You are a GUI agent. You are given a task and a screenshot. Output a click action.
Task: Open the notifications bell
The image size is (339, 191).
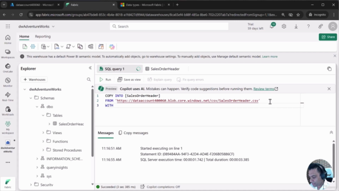272,26
